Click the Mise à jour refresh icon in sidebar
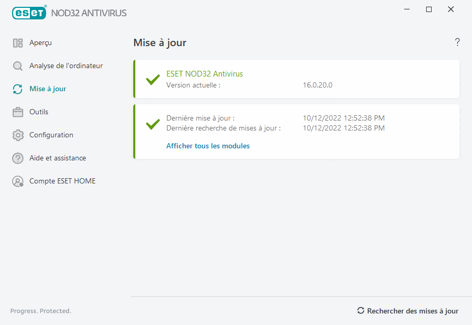The width and height of the screenshot is (472, 325). tap(18, 89)
